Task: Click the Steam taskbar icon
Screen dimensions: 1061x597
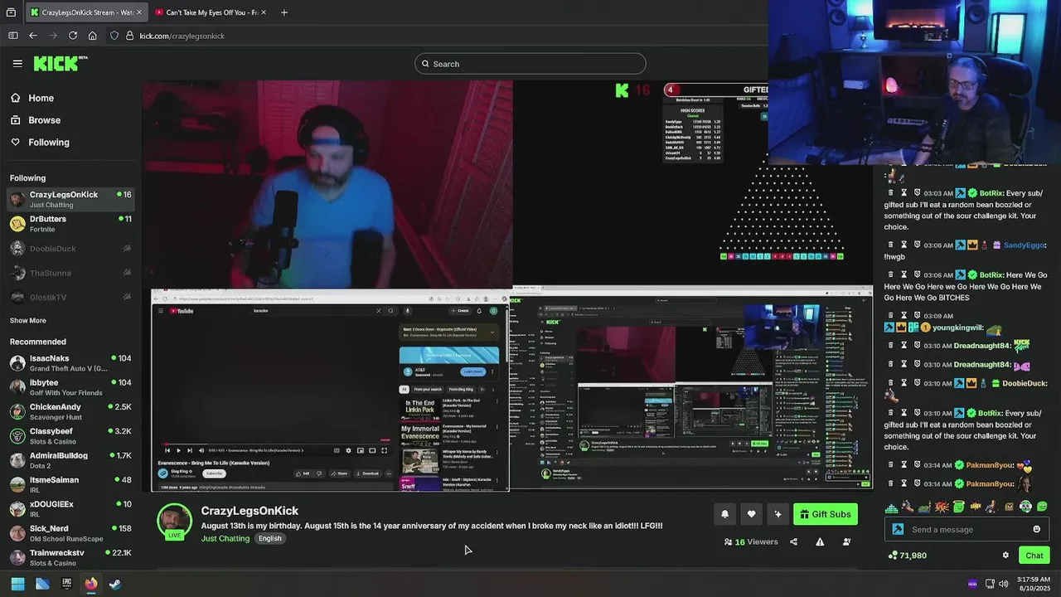Action: [115, 584]
